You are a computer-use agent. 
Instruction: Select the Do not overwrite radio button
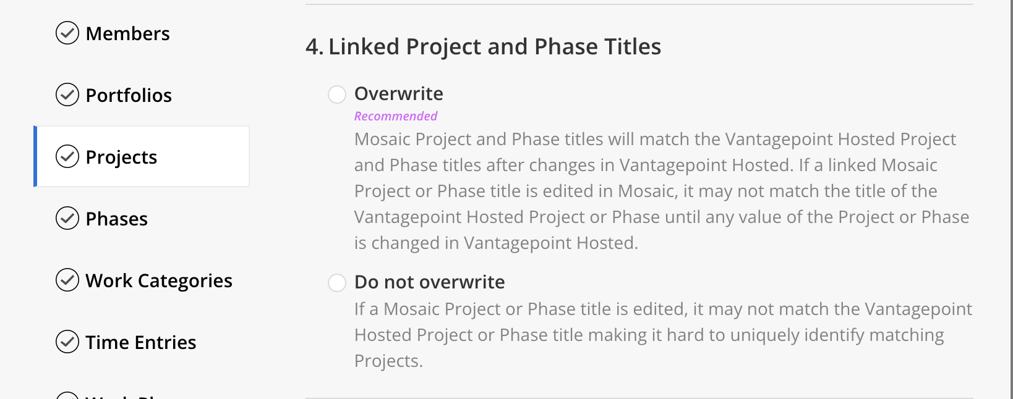tap(337, 283)
